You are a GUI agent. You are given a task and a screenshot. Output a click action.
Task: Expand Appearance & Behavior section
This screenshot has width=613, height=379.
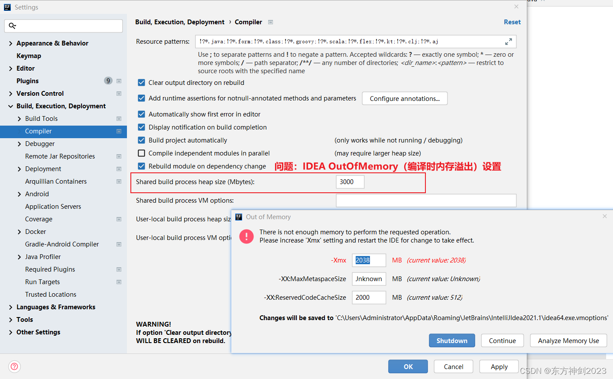point(10,43)
